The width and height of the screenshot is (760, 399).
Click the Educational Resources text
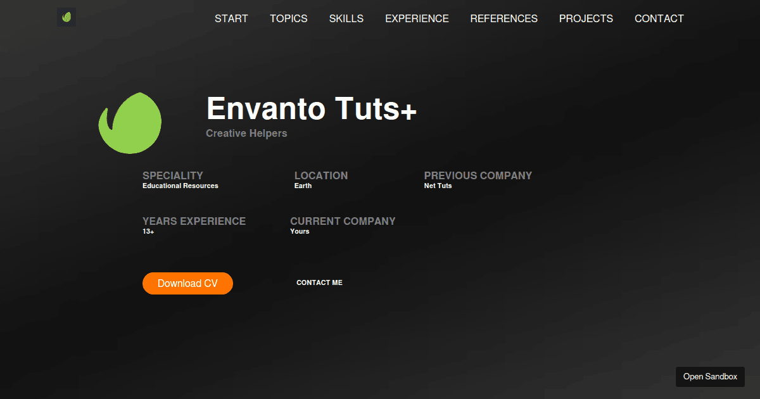[x=180, y=186]
